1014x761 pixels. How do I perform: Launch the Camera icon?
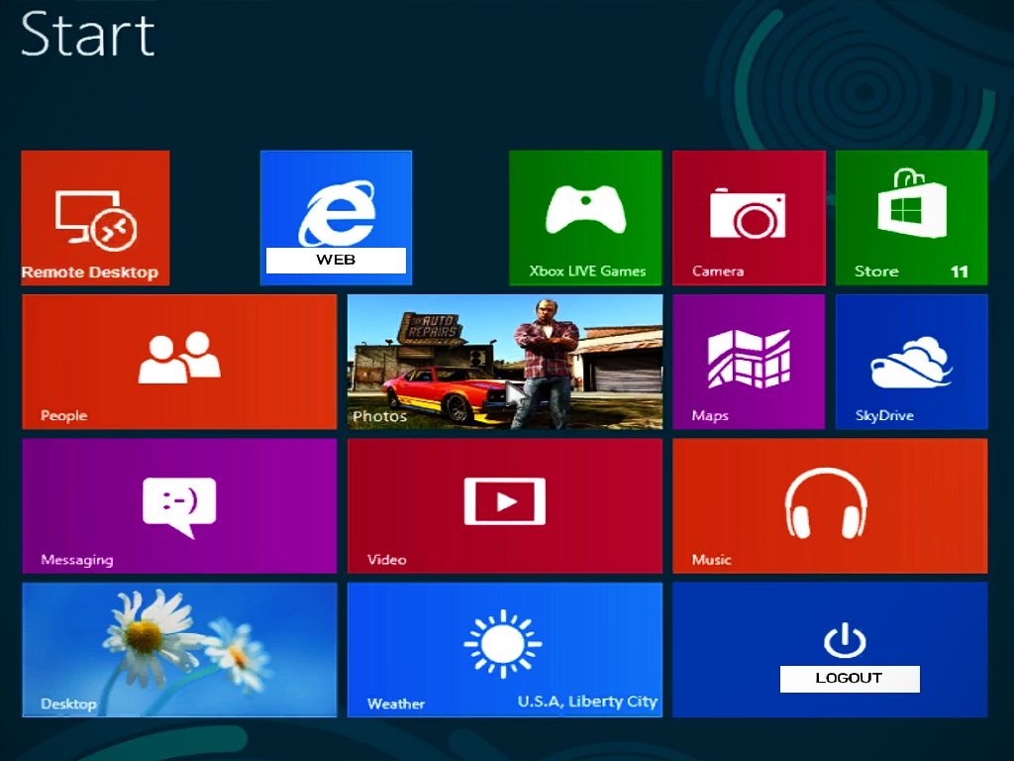748,213
